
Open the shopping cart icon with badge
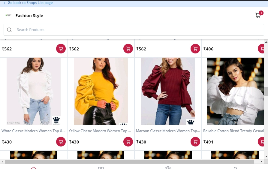coord(259,15)
